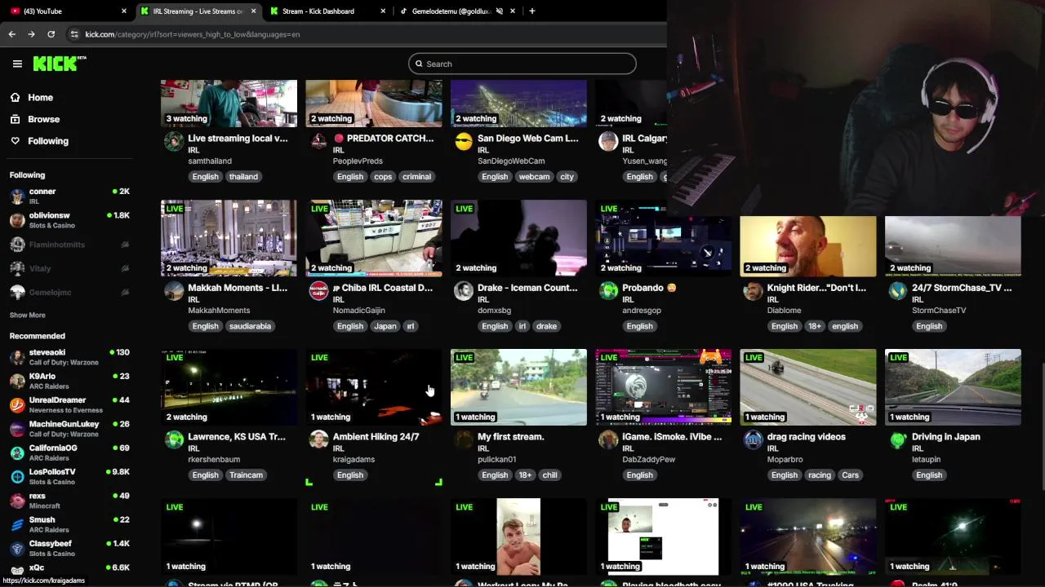The image size is (1045, 587).
Task: Click Smush avatar icon
Action: (17, 524)
